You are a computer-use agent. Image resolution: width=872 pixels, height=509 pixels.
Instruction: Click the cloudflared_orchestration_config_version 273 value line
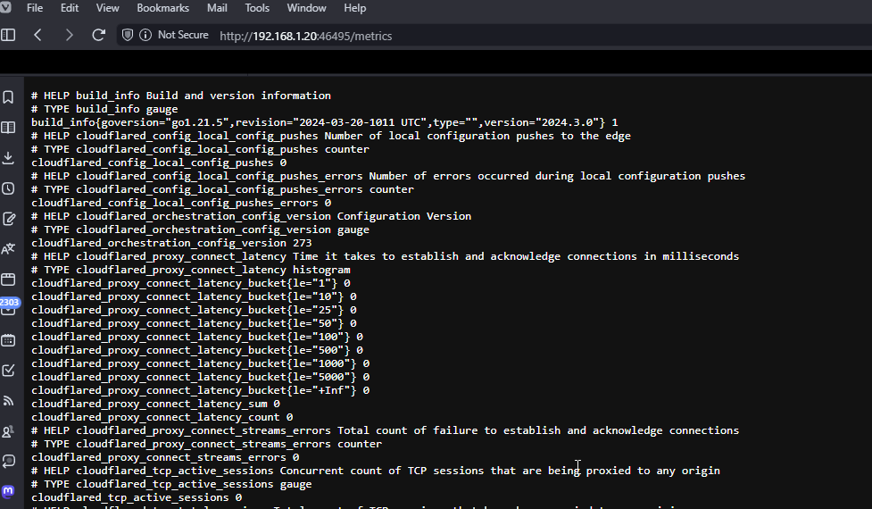[171, 243]
